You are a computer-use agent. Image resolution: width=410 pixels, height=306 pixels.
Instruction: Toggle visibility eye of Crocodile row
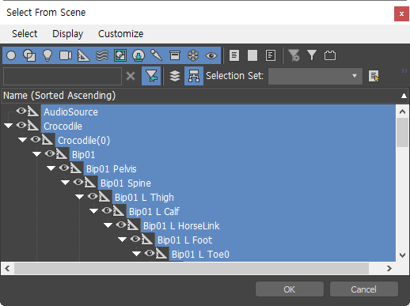point(21,125)
